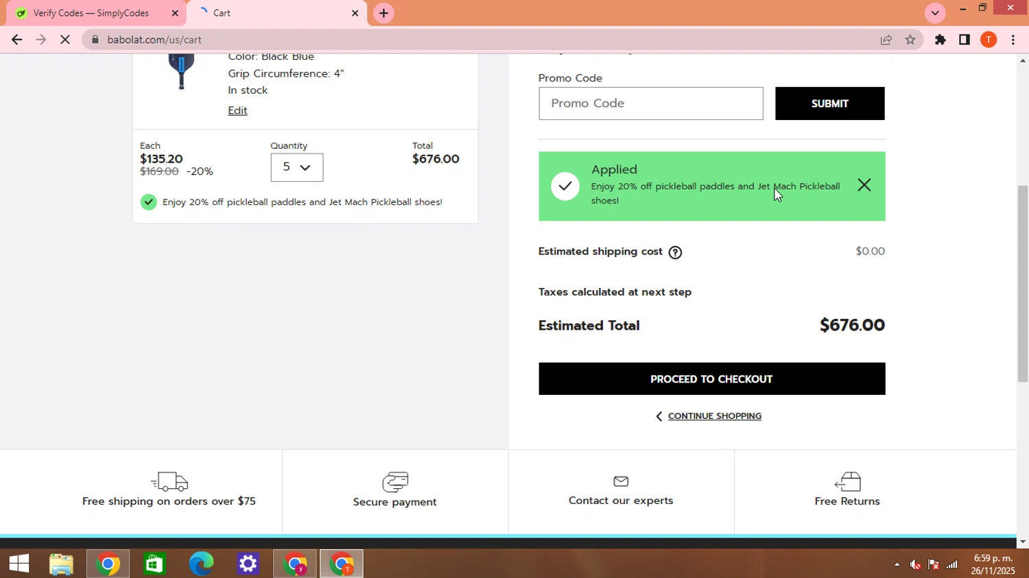Image resolution: width=1029 pixels, height=578 pixels.
Task: Click the $676.00 Estimated Total amount
Action: tap(852, 325)
